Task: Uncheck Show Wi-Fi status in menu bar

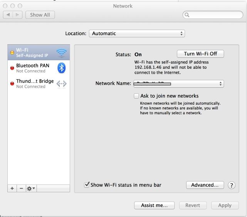Action: 87,185
